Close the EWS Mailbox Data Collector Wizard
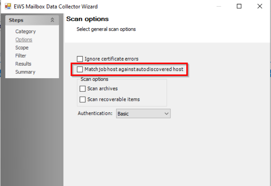 click(x=259, y=6)
